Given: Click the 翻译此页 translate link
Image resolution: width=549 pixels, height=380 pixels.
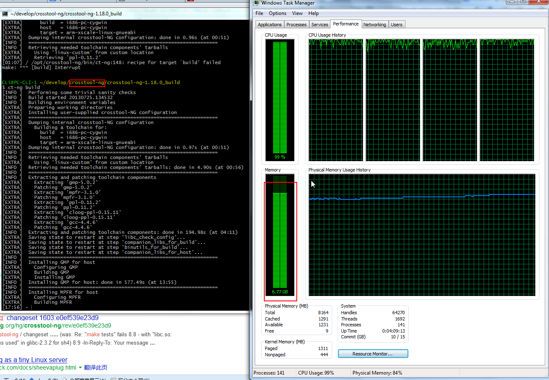Looking at the screenshot, I should tap(96, 368).
